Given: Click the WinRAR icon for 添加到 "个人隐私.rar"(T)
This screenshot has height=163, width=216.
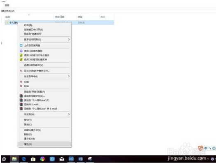Looking at the screenshot, I should (x=21, y=100).
